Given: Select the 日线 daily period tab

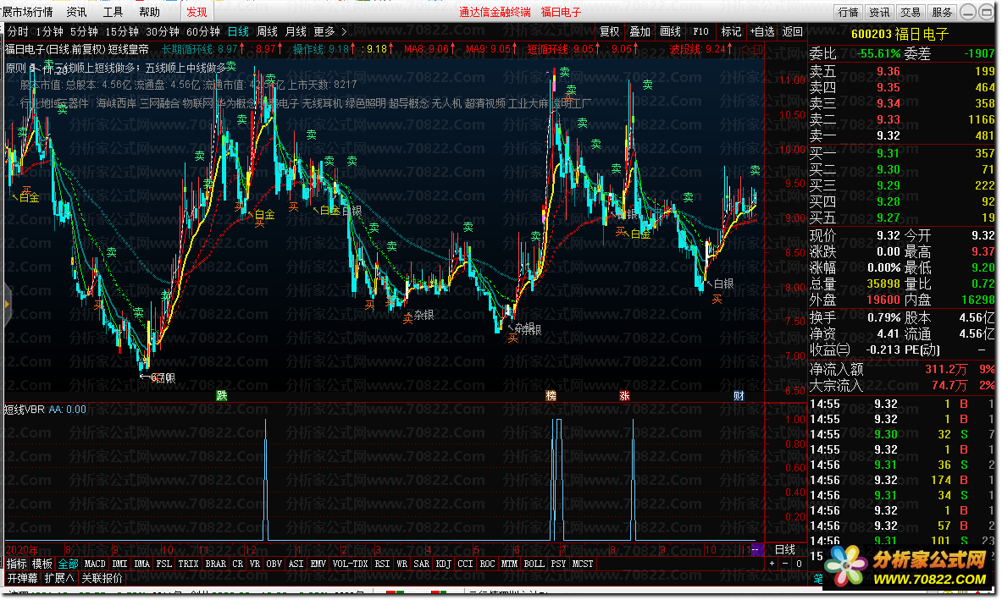Looking at the screenshot, I should (x=238, y=31).
